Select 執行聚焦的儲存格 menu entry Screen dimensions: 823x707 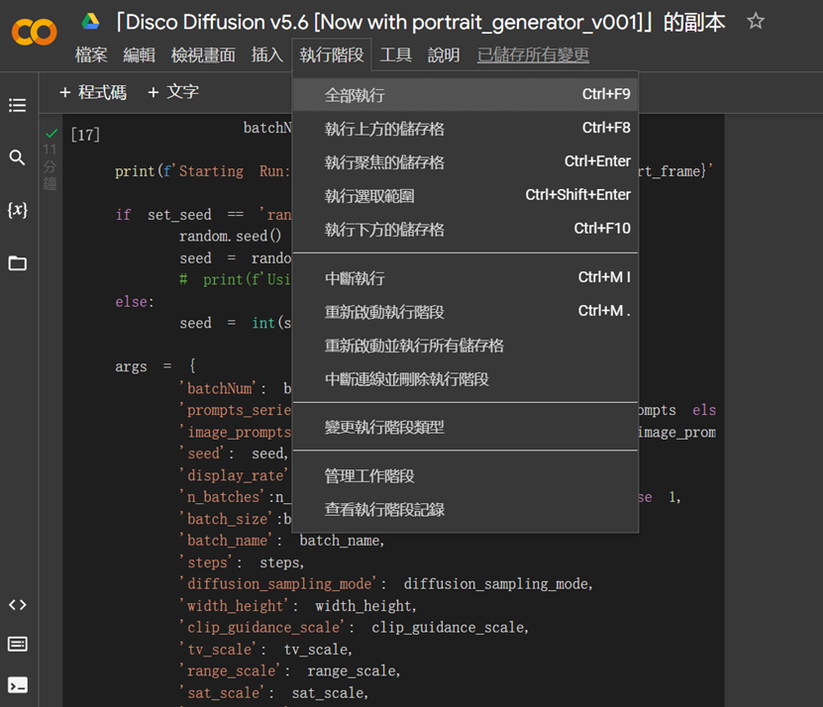point(465,162)
